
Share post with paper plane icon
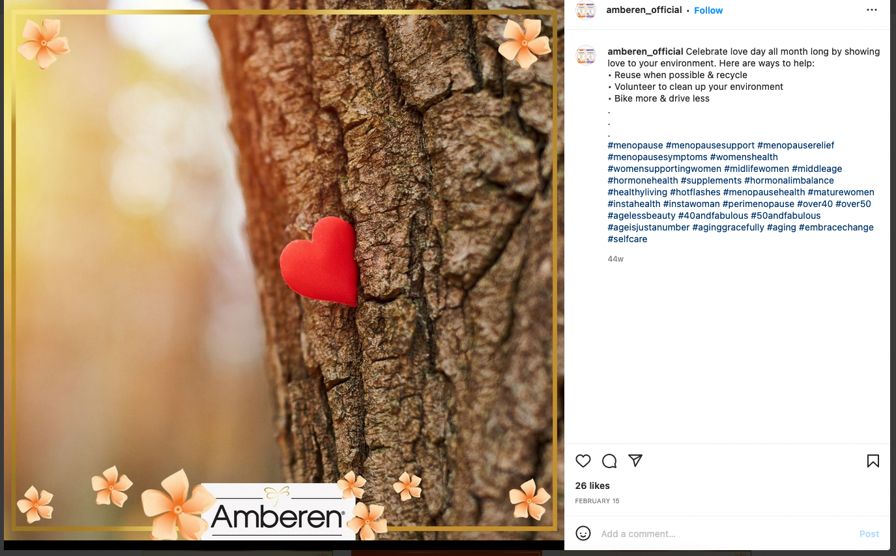click(635, 460)
